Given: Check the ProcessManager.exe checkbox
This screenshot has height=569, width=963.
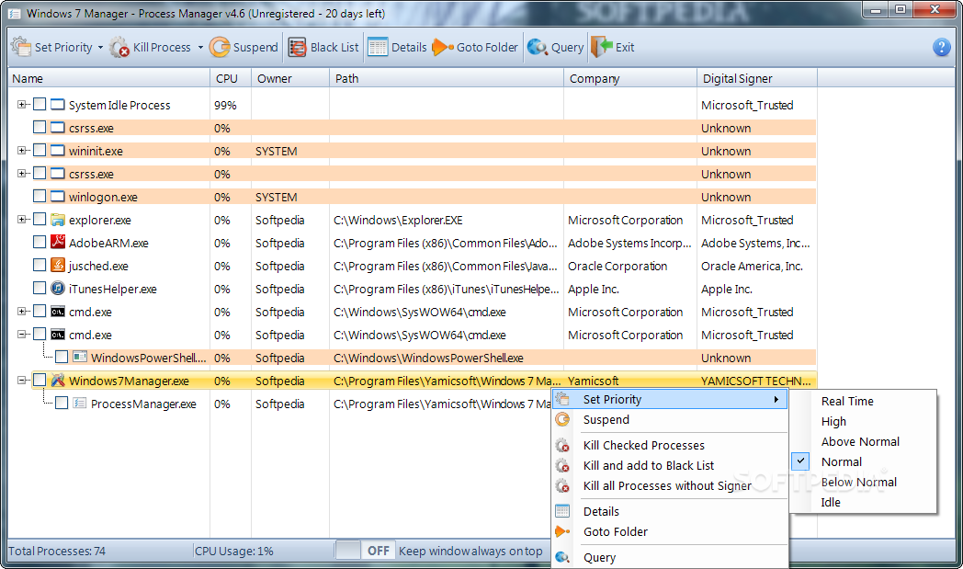Looking at the screenshot, I should pos(62,404).
